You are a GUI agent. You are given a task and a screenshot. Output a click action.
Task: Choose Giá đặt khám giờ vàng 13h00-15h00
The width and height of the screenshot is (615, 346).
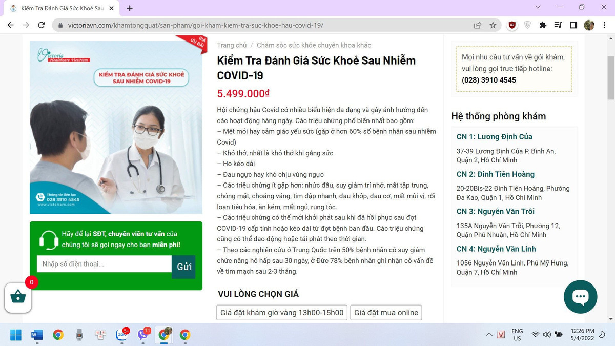click(282, 313)
